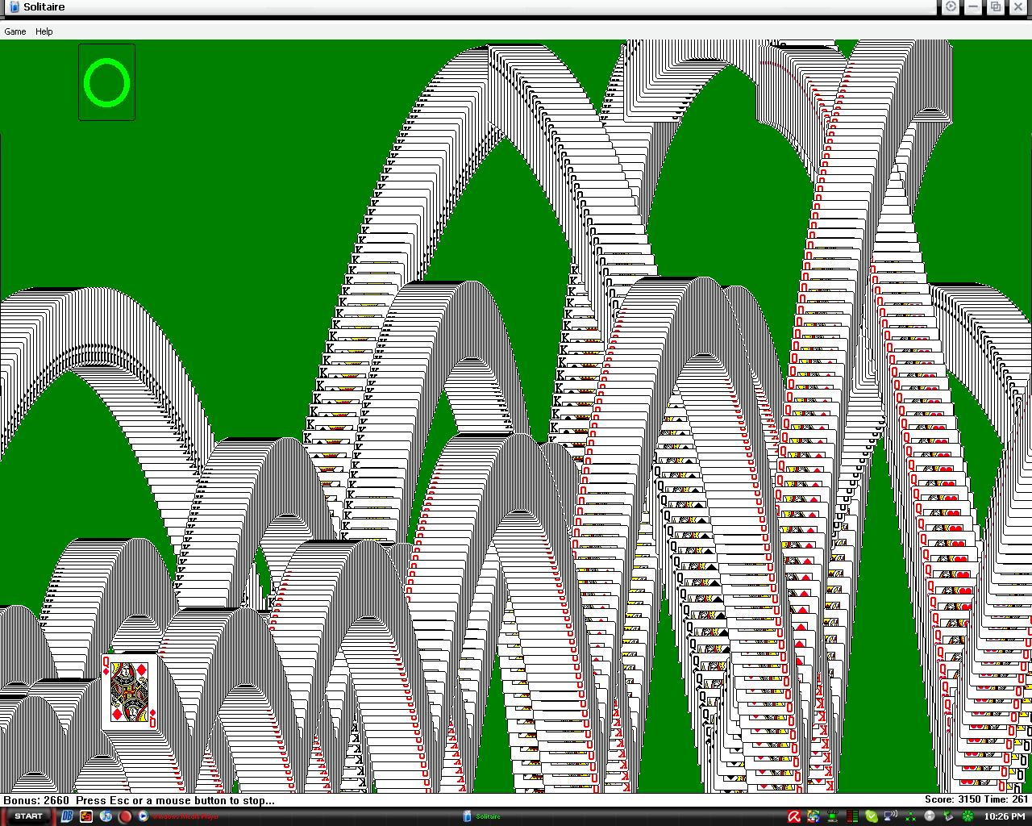Image resolution: width=1032 pixels, height=826 pixels.
Task: Open the START menu
Action: point(28,816)
